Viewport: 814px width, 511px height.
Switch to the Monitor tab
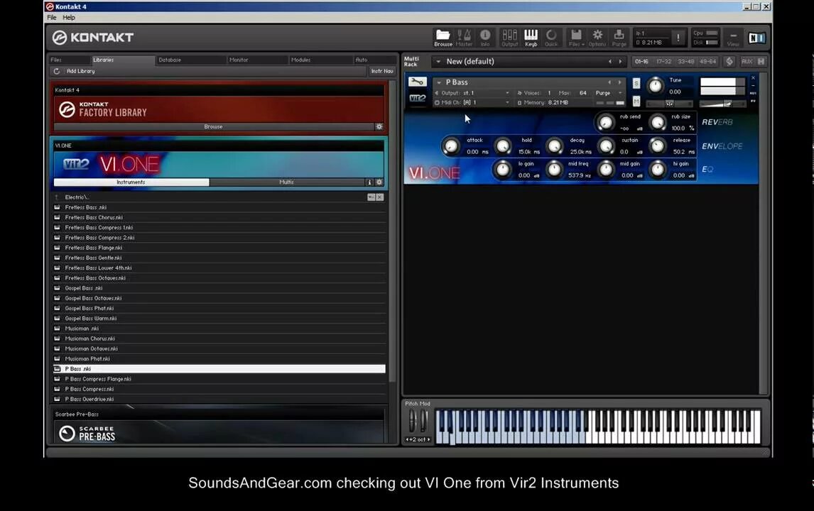pyautogui.click(x=258, y=60)
